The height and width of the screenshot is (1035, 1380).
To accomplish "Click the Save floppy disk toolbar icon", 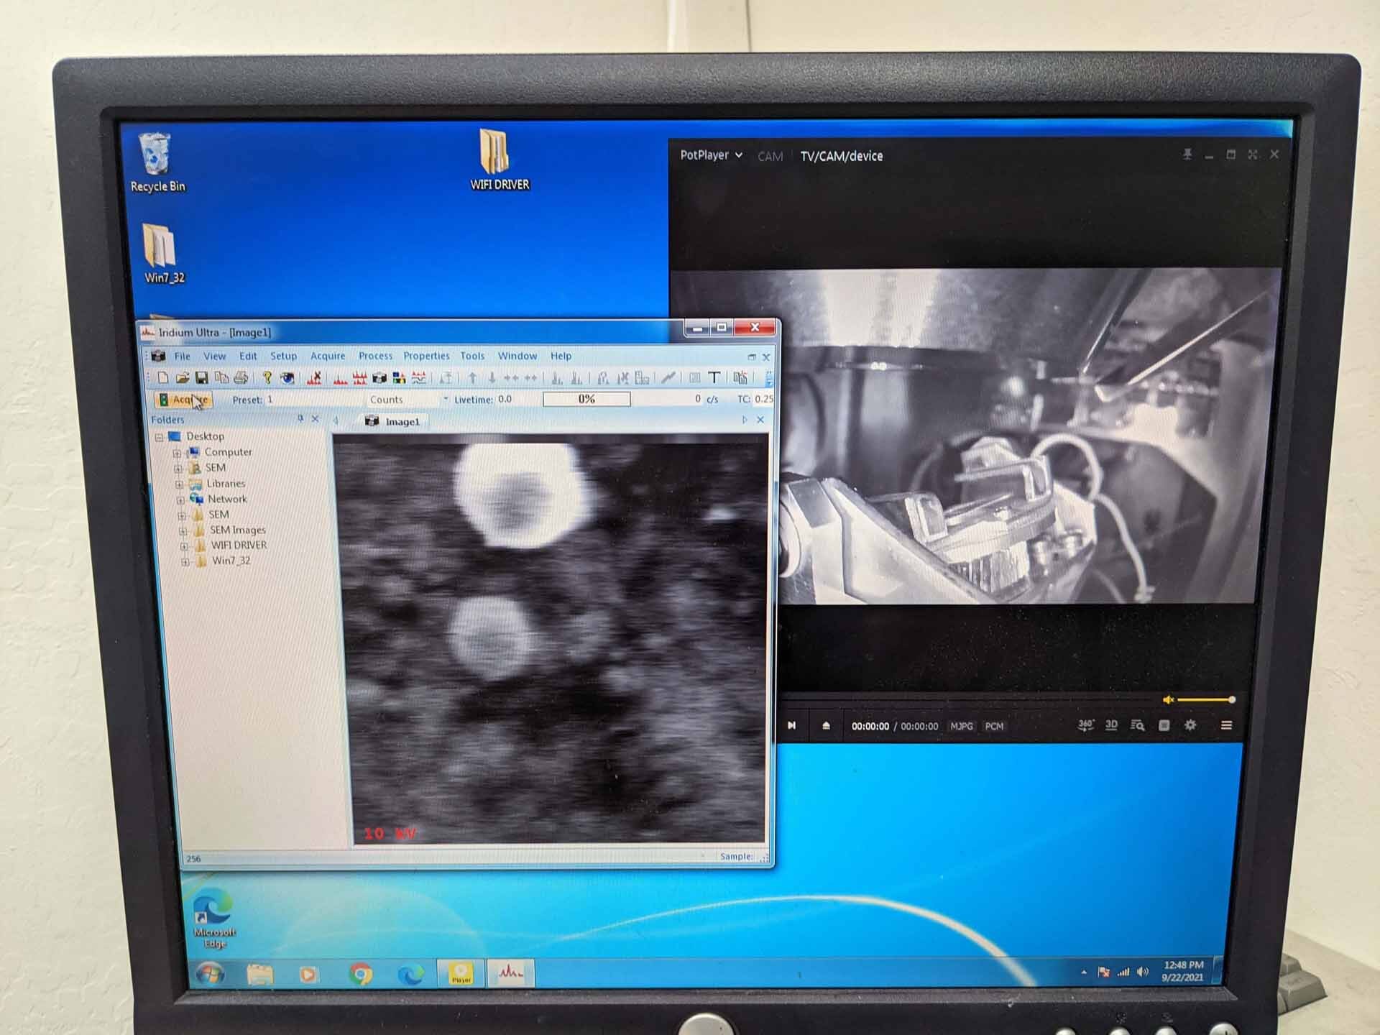I will pos(202,377).
